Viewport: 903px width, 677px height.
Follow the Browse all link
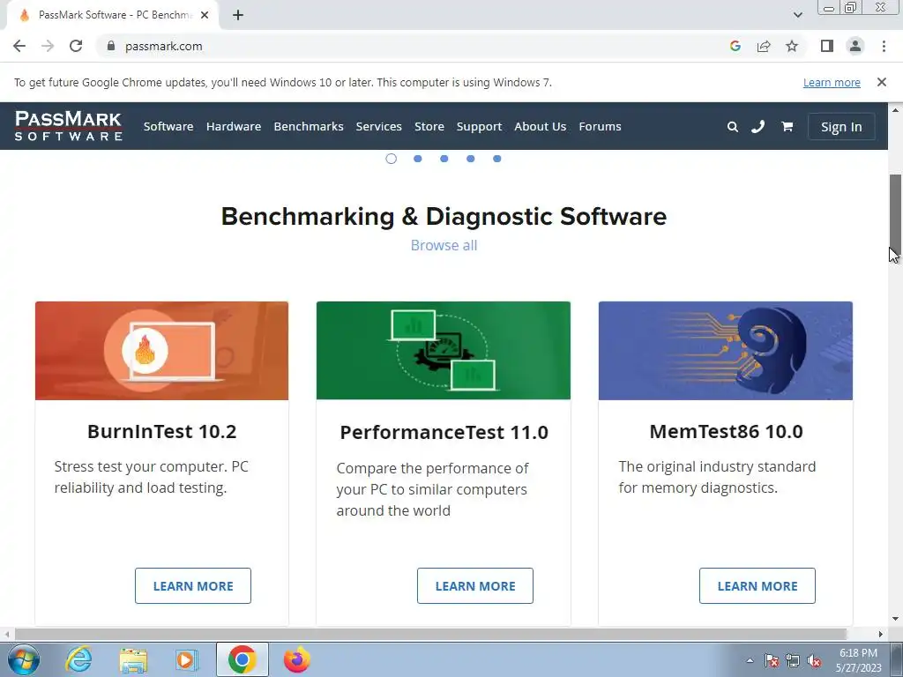coord(444,245)
